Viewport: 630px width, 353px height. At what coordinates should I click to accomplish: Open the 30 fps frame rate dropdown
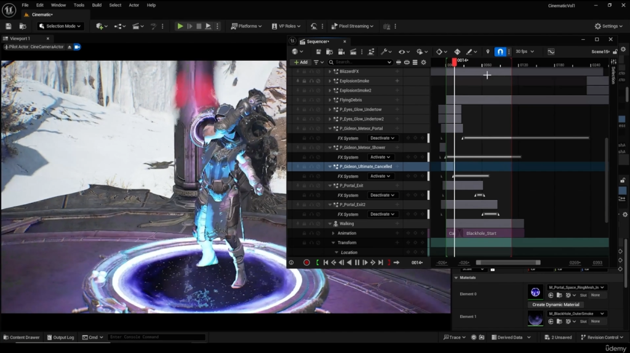[x=524, y=52]
